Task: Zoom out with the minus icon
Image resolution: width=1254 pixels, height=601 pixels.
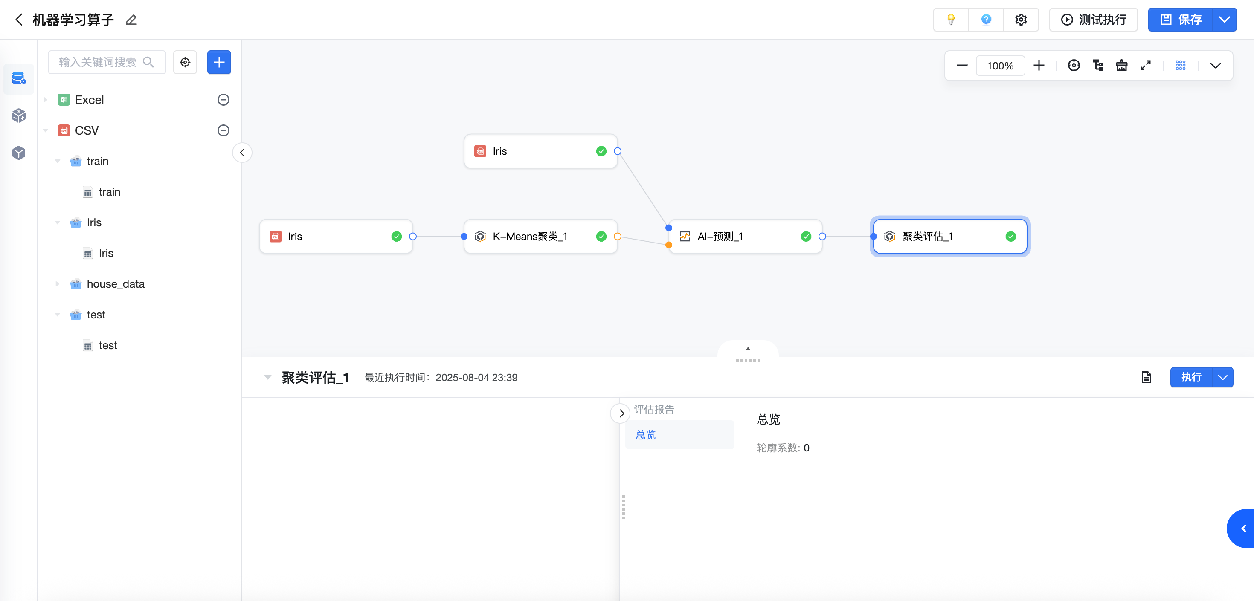Action: pos(962,66)
